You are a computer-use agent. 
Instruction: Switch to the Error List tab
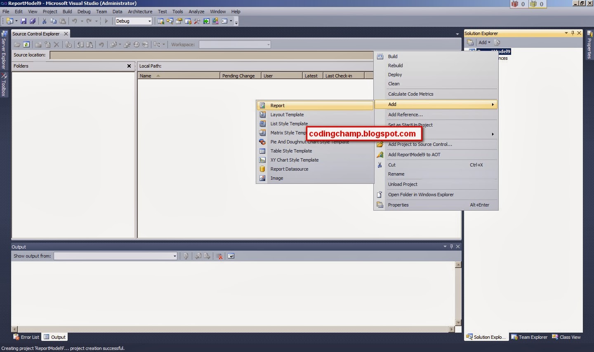point(26,337)
